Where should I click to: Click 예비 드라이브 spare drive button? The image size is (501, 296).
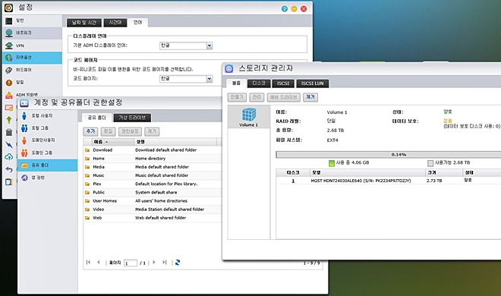tap(283, 97)
